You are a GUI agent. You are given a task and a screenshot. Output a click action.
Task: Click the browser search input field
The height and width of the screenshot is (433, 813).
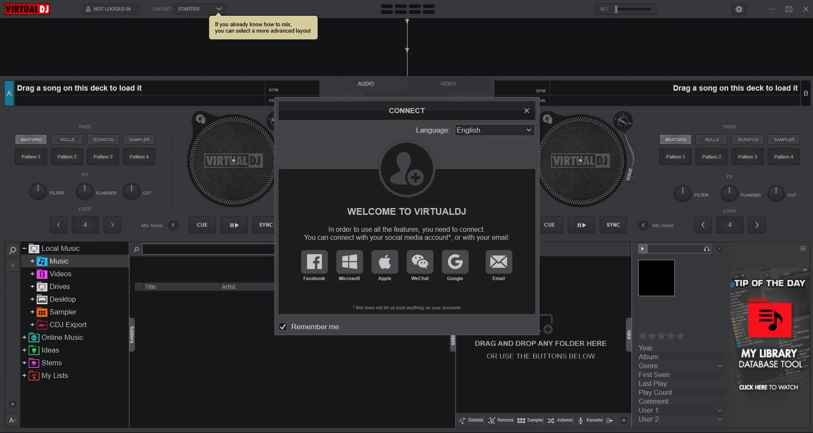(208, 250)
